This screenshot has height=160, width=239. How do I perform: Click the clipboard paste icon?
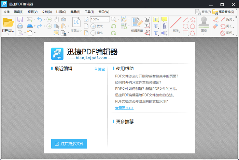(63, 26)
